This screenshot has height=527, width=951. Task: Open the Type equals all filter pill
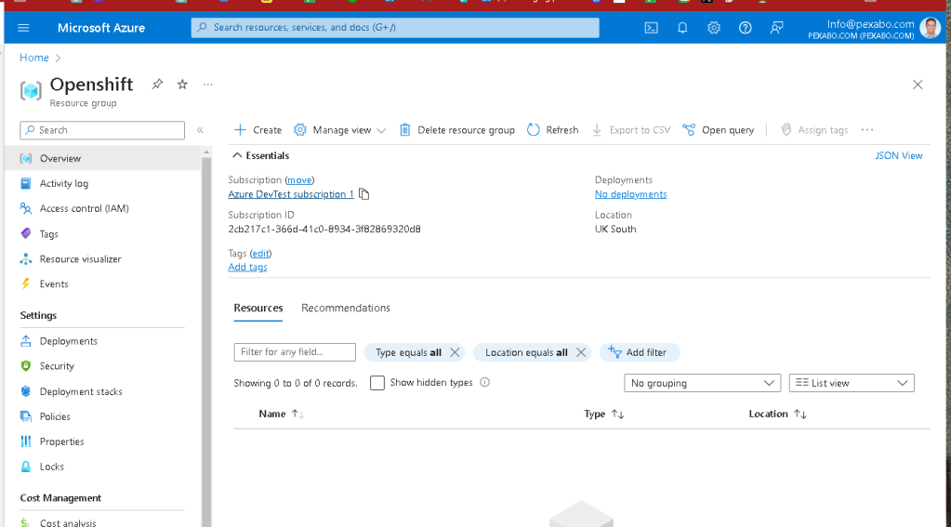[x=408, y=352]
